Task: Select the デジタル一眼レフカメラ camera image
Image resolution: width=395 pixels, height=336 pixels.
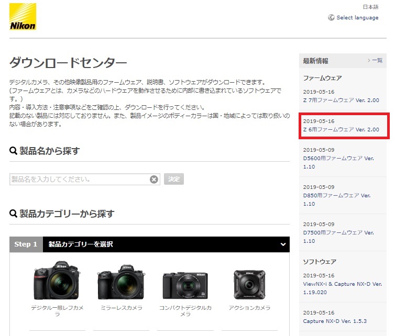Action: click(x=57, y=280)
